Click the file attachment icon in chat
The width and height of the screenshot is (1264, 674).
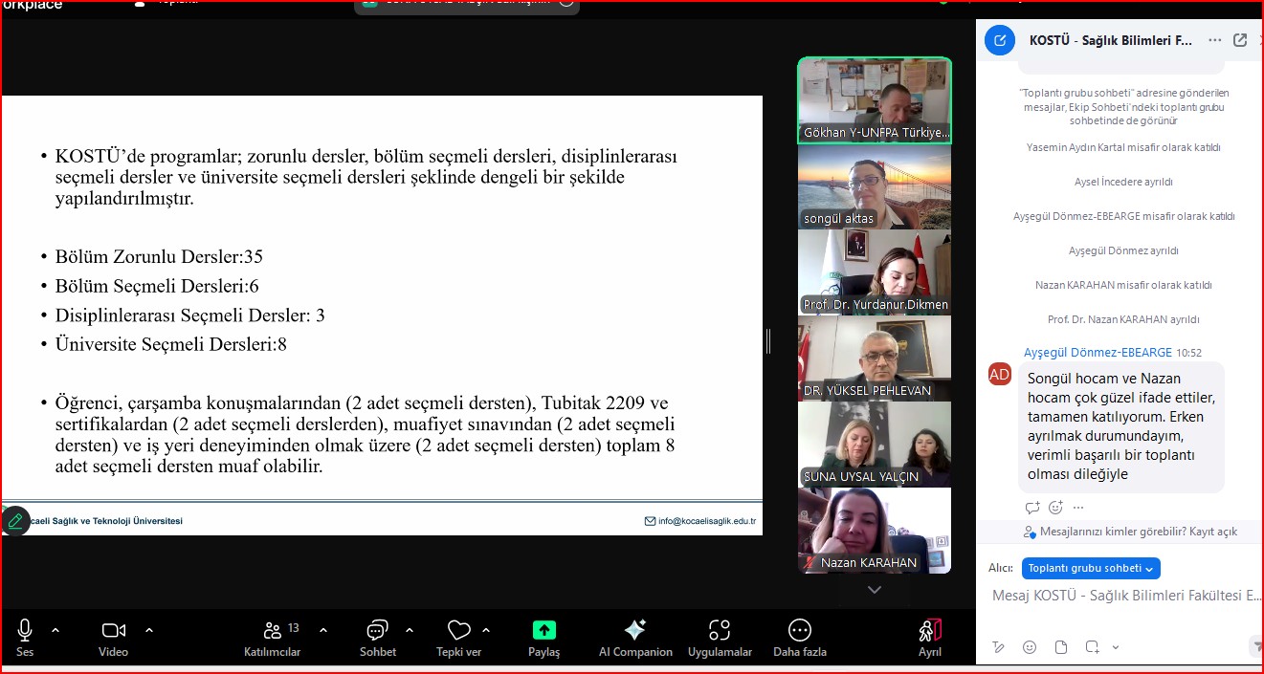click(1060, 647)
